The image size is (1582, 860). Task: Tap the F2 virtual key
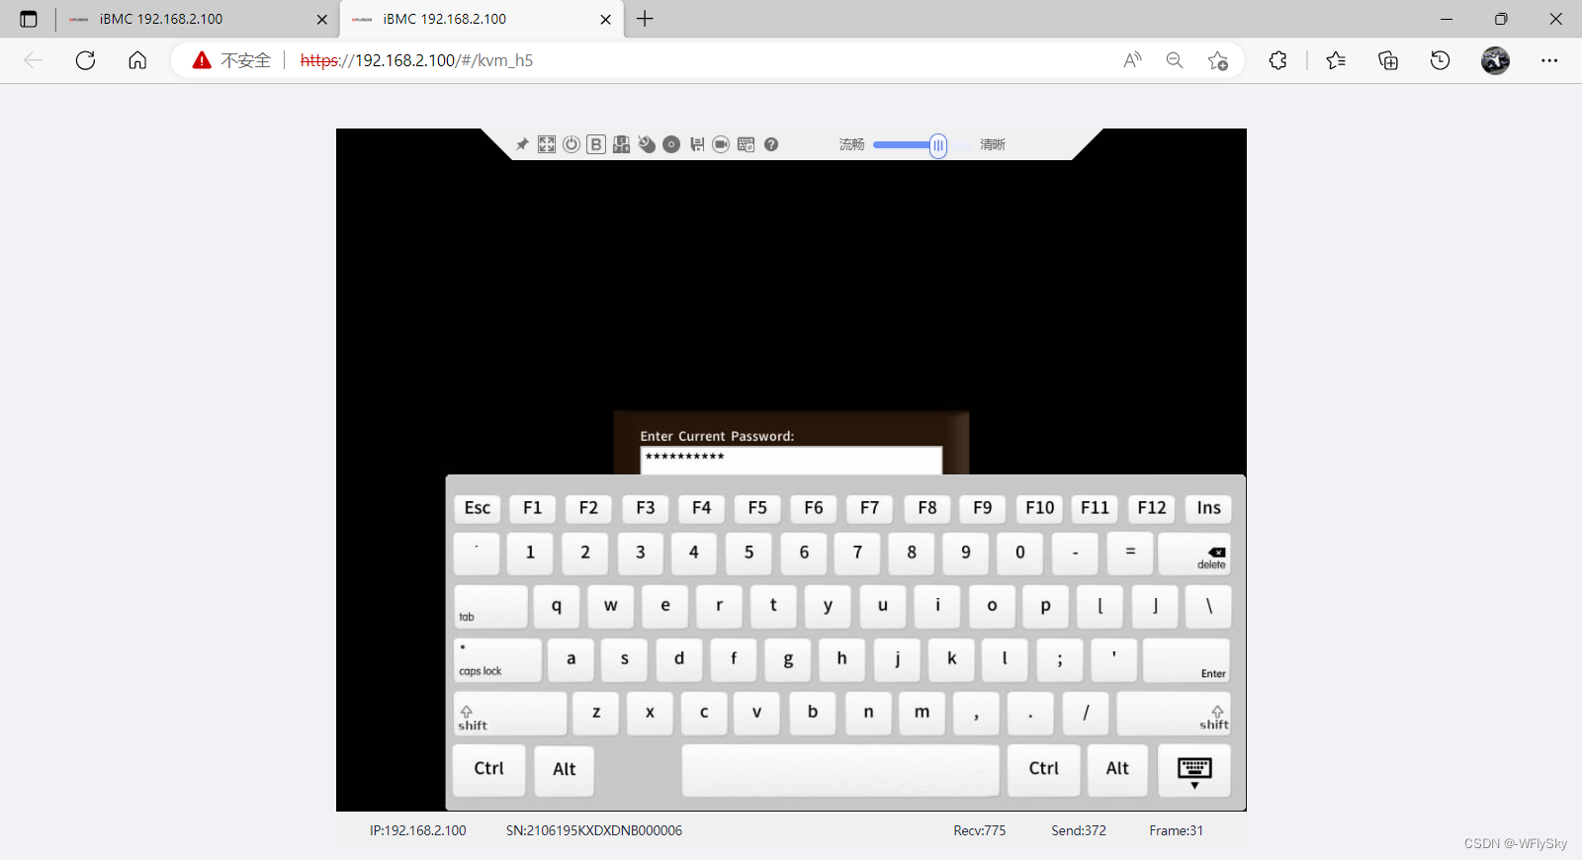588,508
